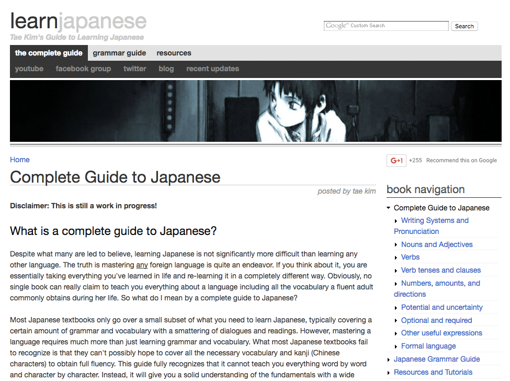510x381 pixels.
Task: Click the Google +1 icon button
Action: tap(396, 160)
